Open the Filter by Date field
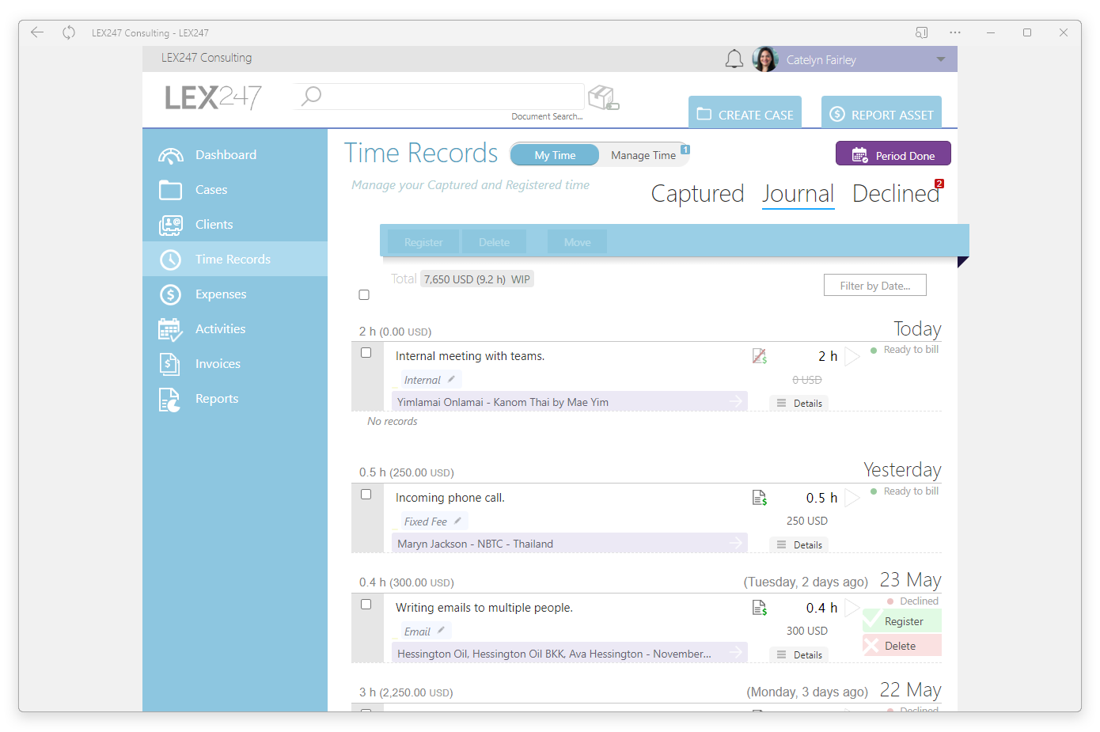This screenshot has width=1100, height=732. (x=874, y=286)
